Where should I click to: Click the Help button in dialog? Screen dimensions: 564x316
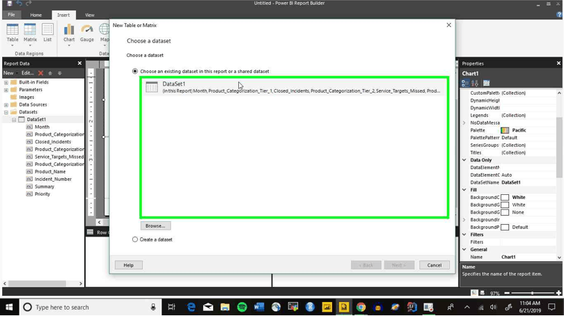click(128, 265)
